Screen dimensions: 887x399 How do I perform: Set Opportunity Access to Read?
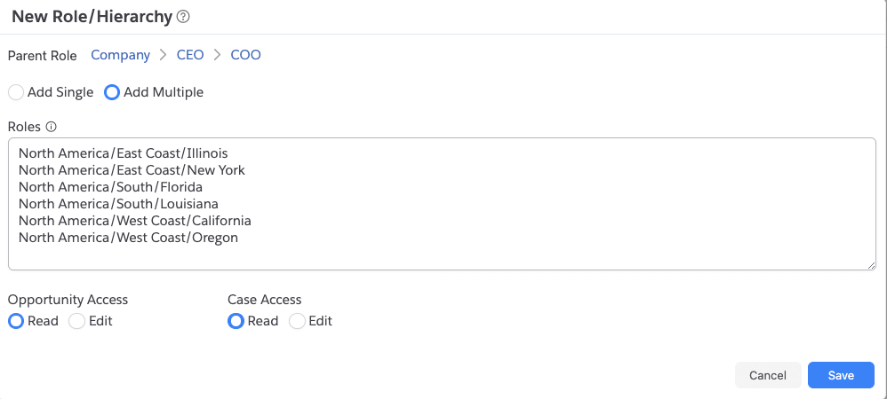pyautogui.click(x=16, y=321)
